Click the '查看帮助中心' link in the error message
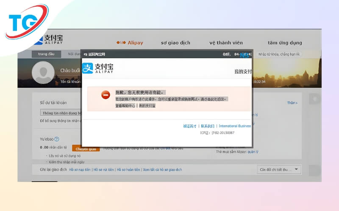339x211 pixels. click(125, 106)
